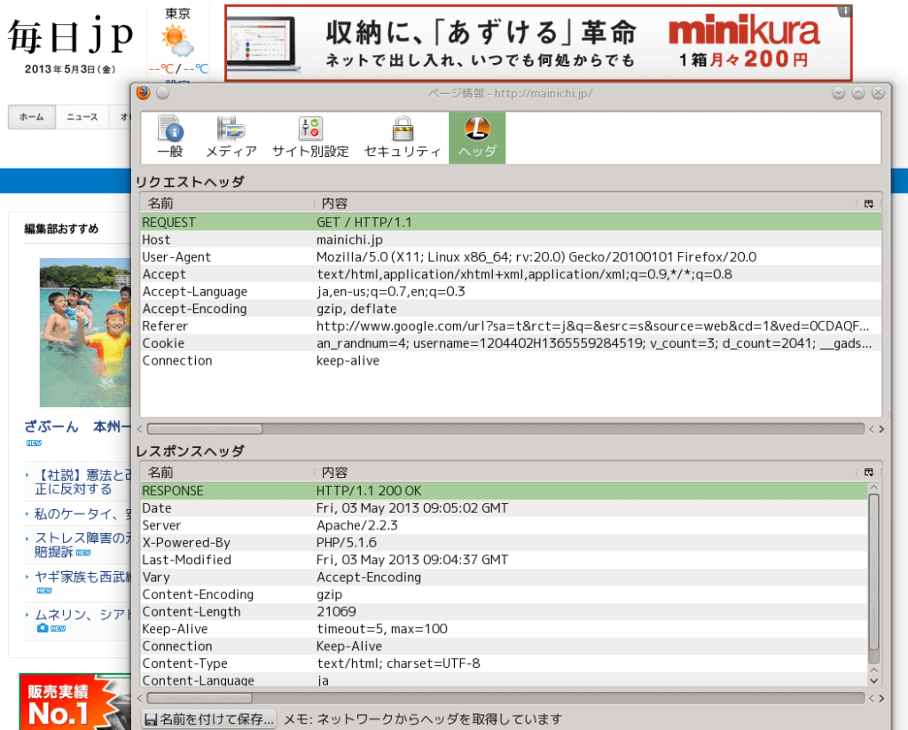Click right arrow of request headers scrollbar
This screenshot has width=908, height=730.
[x=881, y=429]
